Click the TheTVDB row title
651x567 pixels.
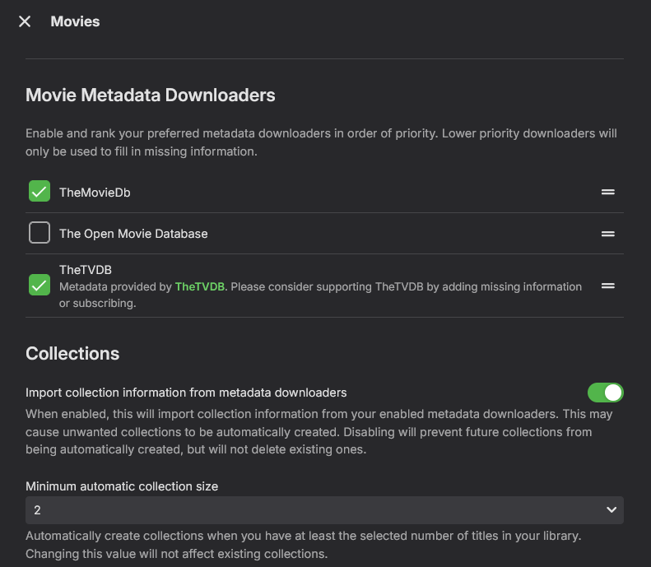click(85, 269)
